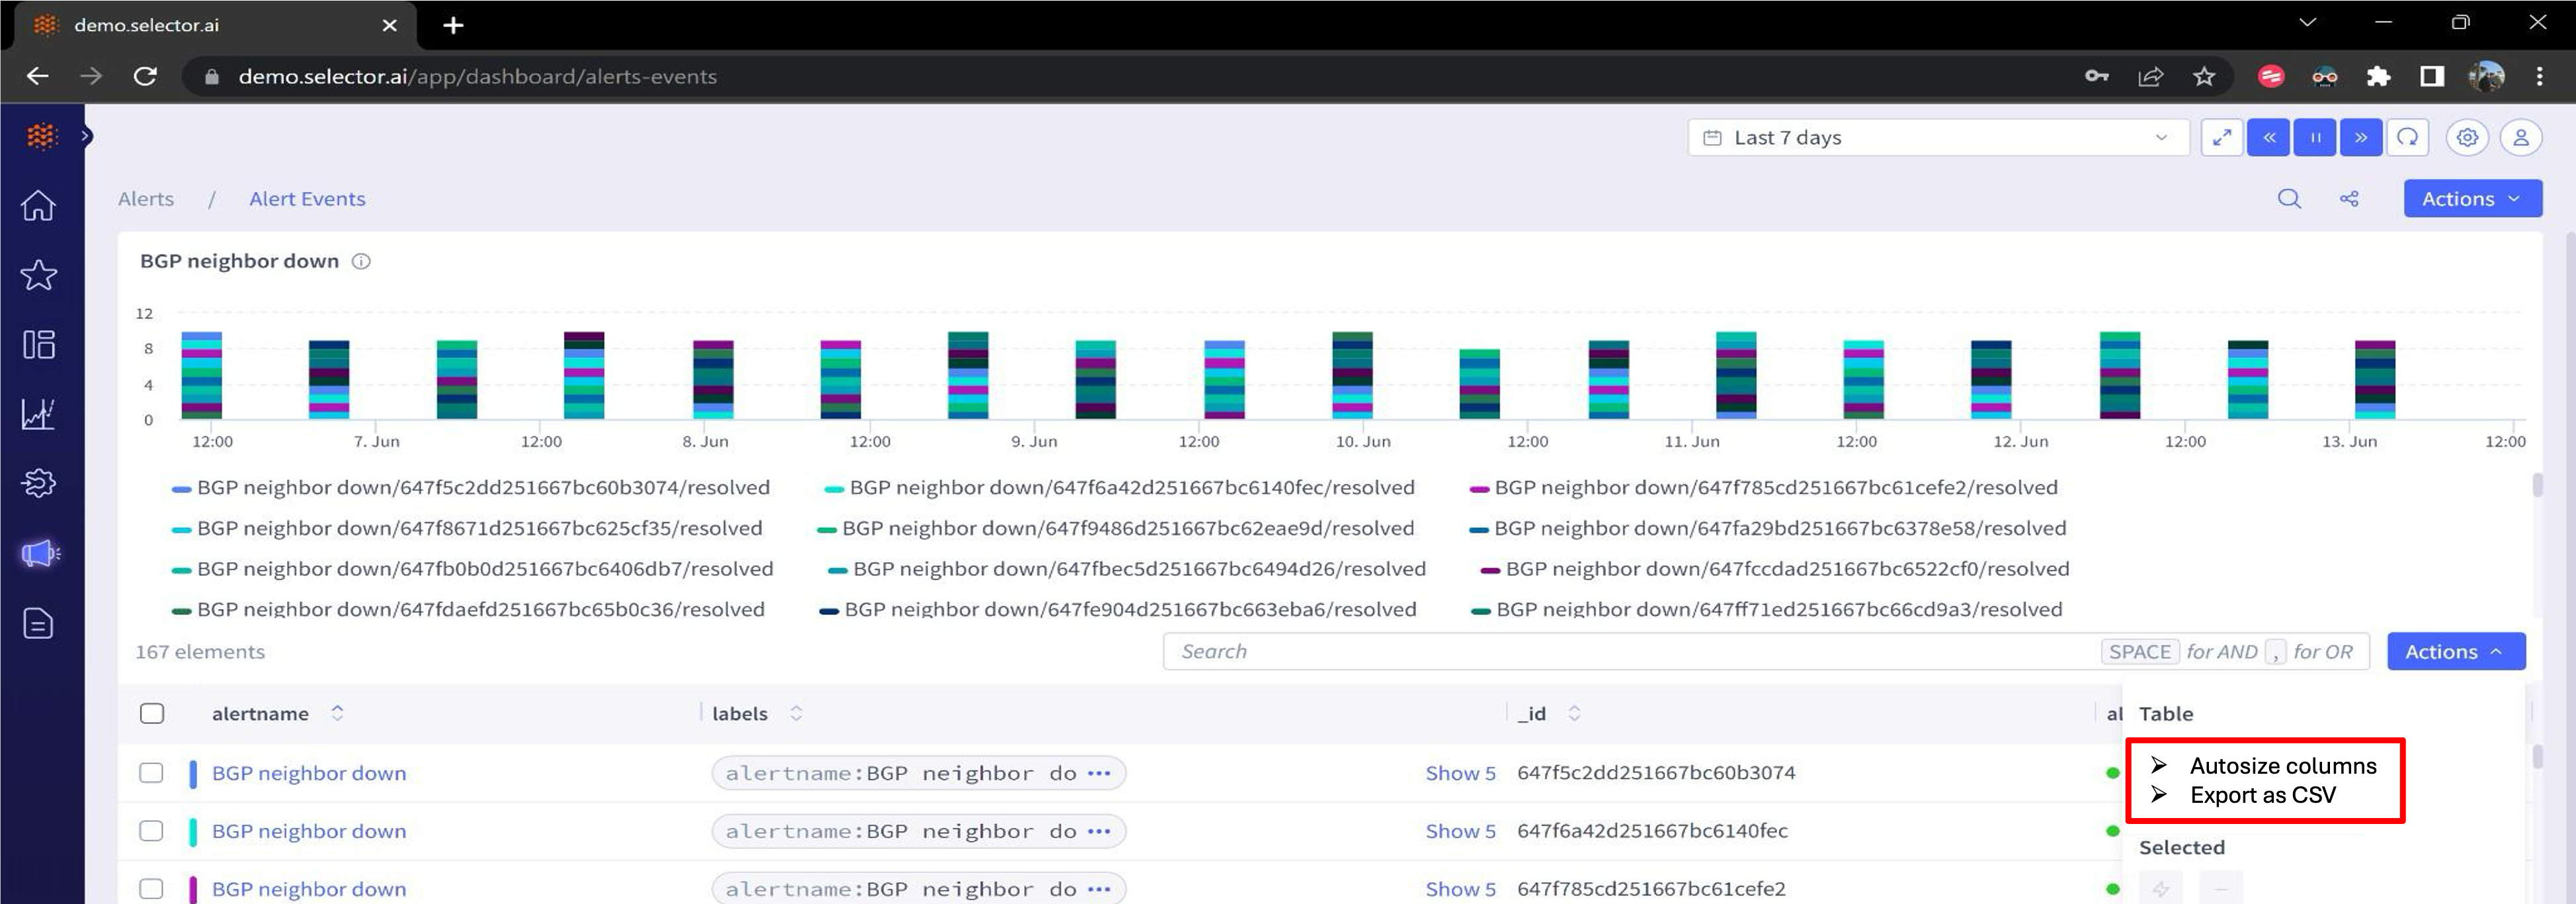Screen dimensions: 2576x904
Task: Click the fullscreen expand arrows icon
Action: (2222, 138)
